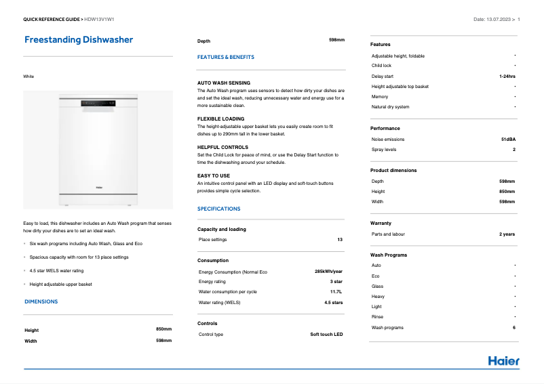The height and width of the screenshot is (384, 544).
Task: Click the EASY TO USE subheading
Action: click(214, 176)
